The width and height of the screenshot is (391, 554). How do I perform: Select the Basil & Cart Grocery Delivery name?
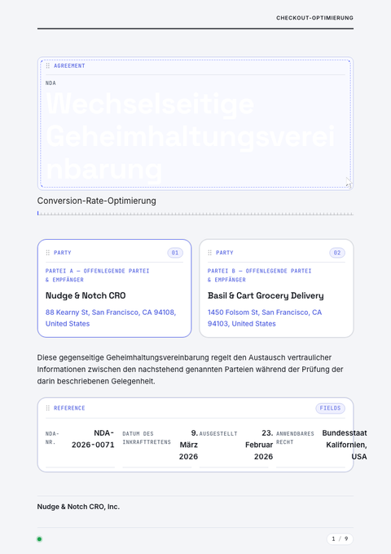coord(266,295)
